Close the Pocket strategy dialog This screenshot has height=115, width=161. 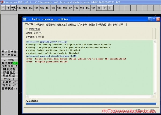158,19
